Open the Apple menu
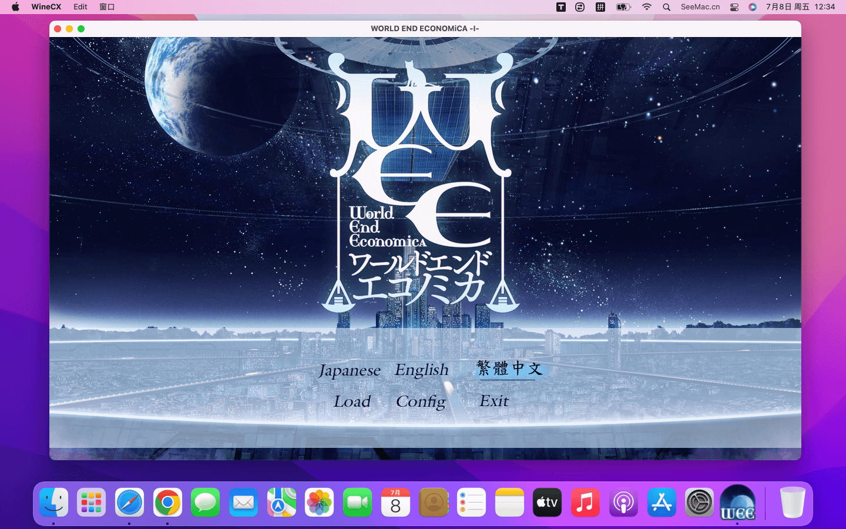This screenshot has height=529, width=846. pyautogui.click(x=15, y=7)
